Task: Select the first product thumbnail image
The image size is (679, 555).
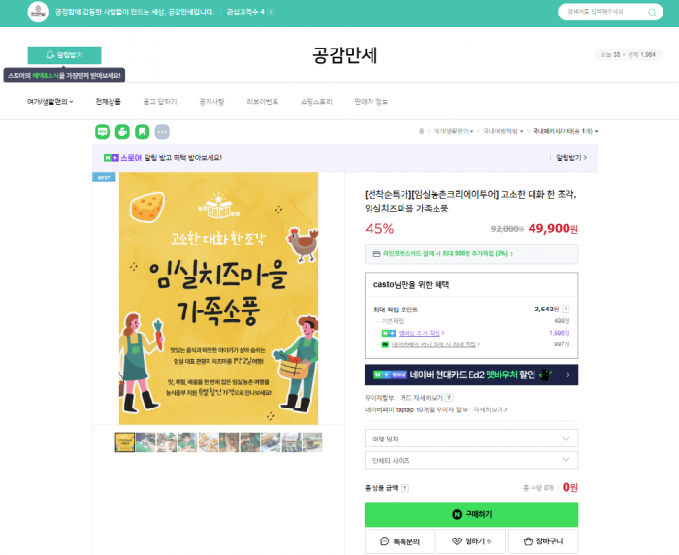Action: tap(125, 442)
